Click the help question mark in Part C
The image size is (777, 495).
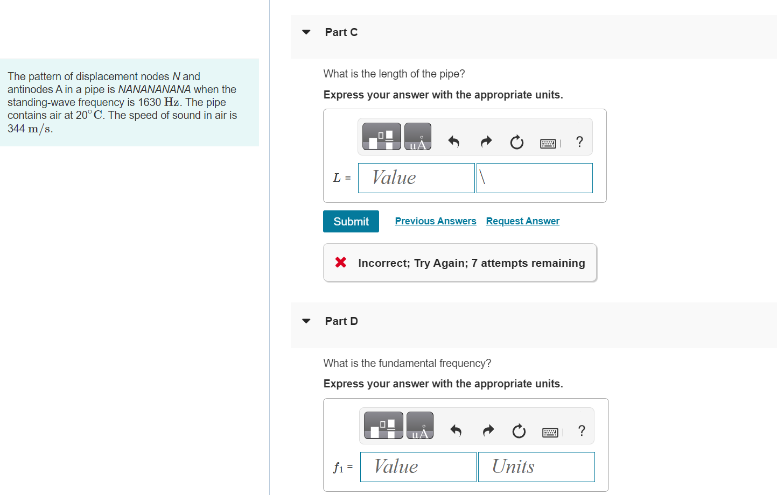click(x=579, y=142)
